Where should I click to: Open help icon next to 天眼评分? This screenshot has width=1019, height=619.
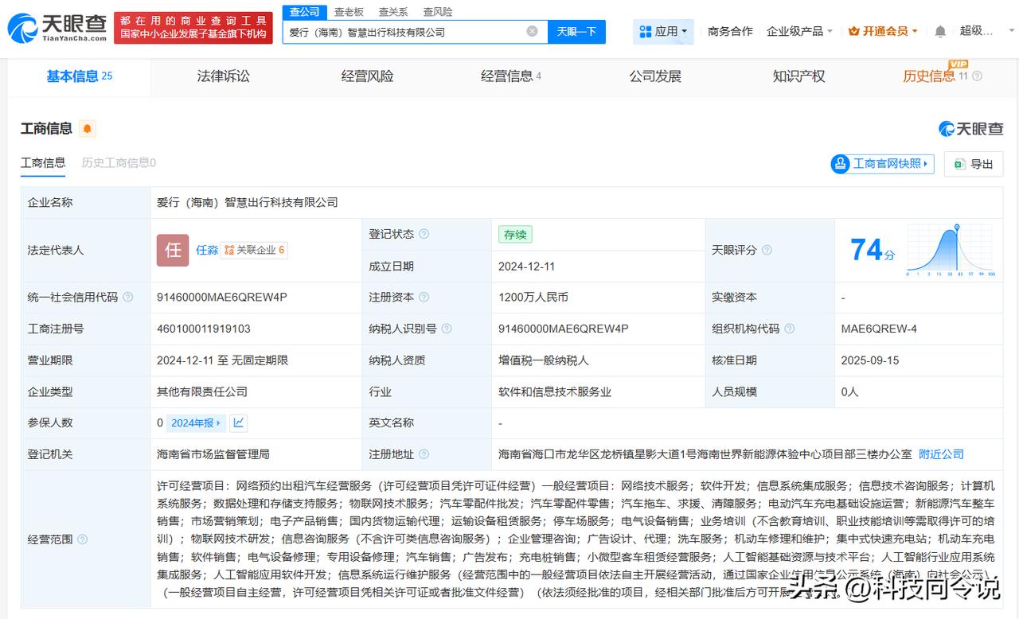coord(767,250)
